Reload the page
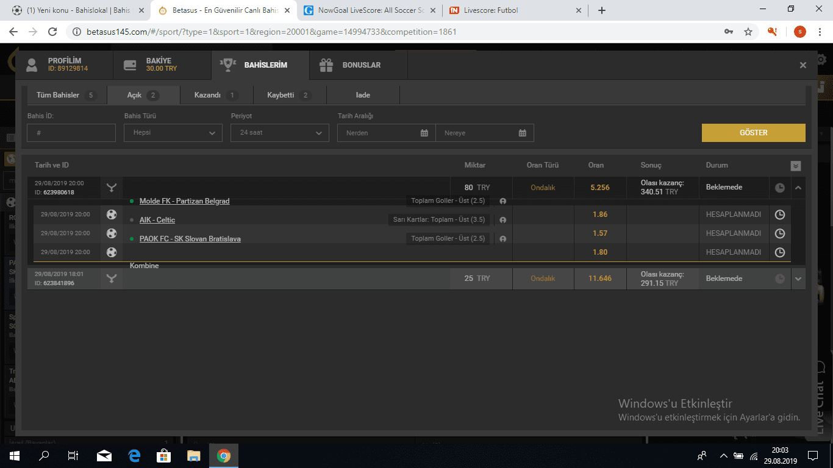This screenshot has height=468, width=833. (x=52, y=32)
